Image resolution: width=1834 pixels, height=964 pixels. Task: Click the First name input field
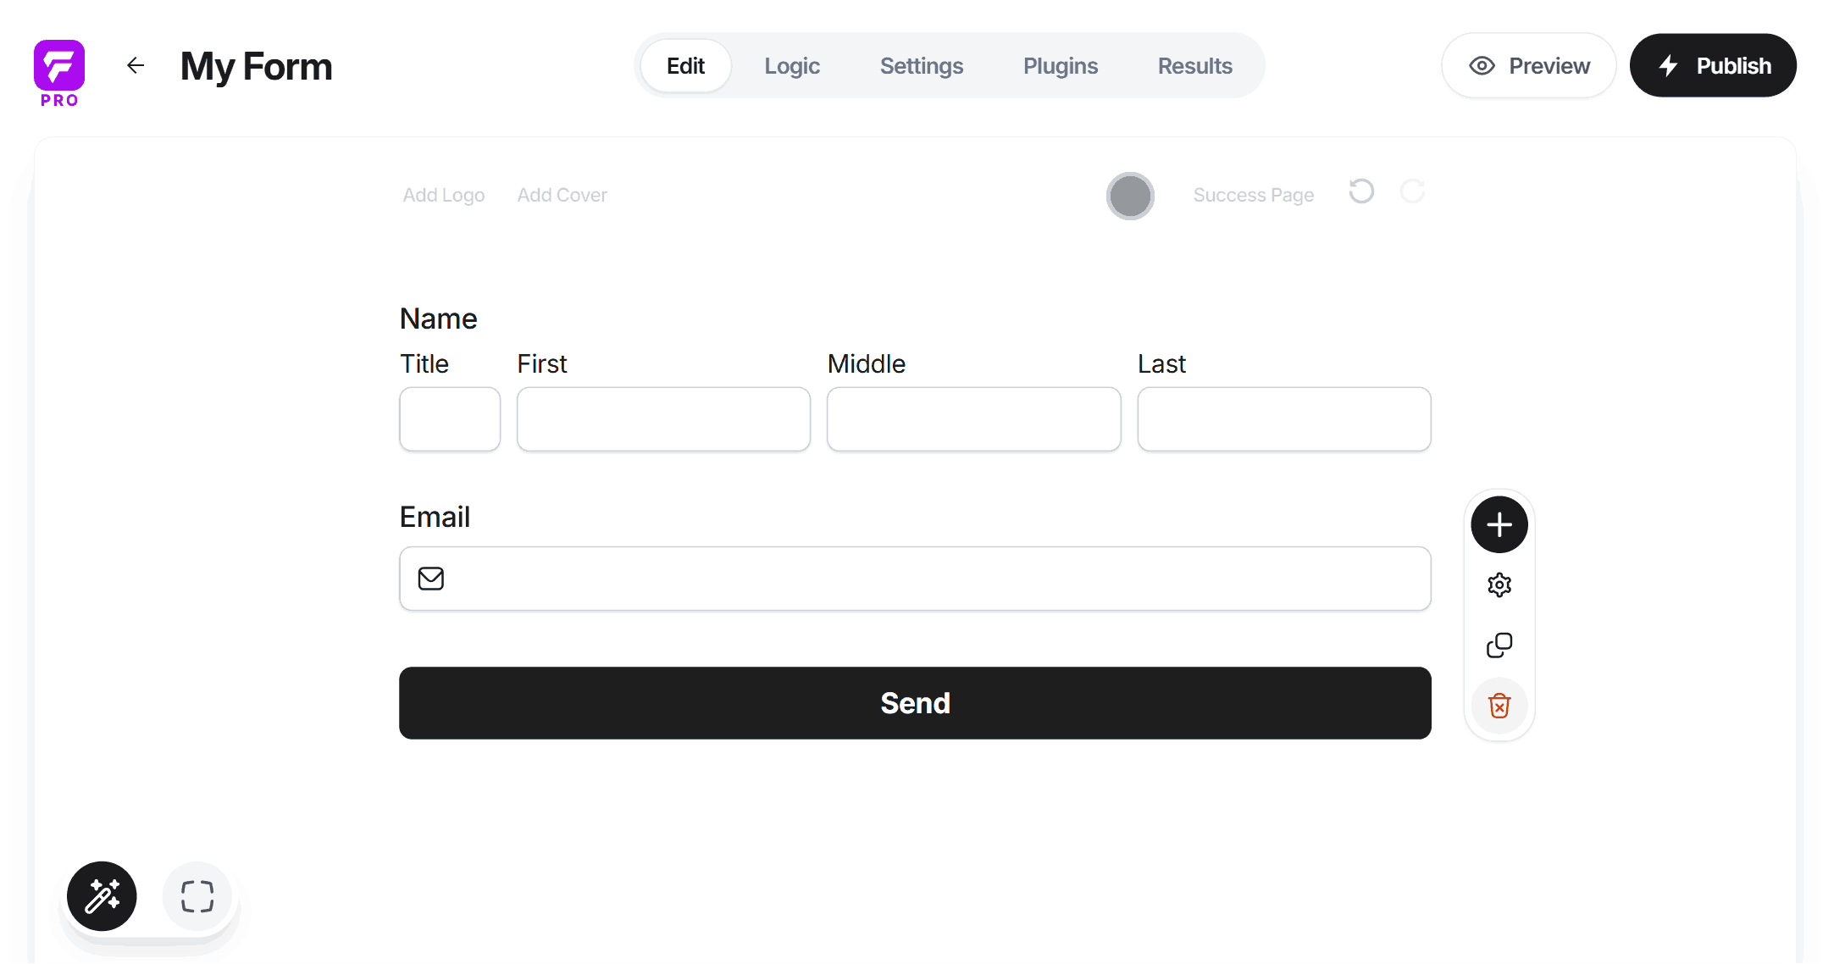tap(663, 419)
